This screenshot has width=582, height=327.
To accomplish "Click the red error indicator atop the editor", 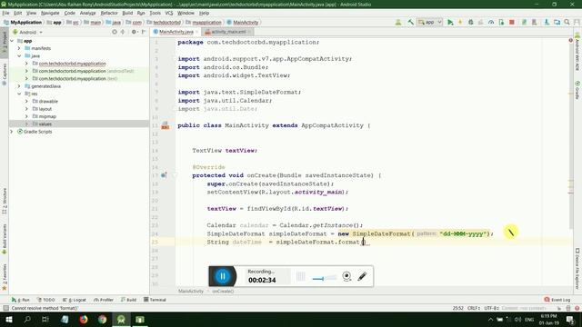I will pos(570,40).
